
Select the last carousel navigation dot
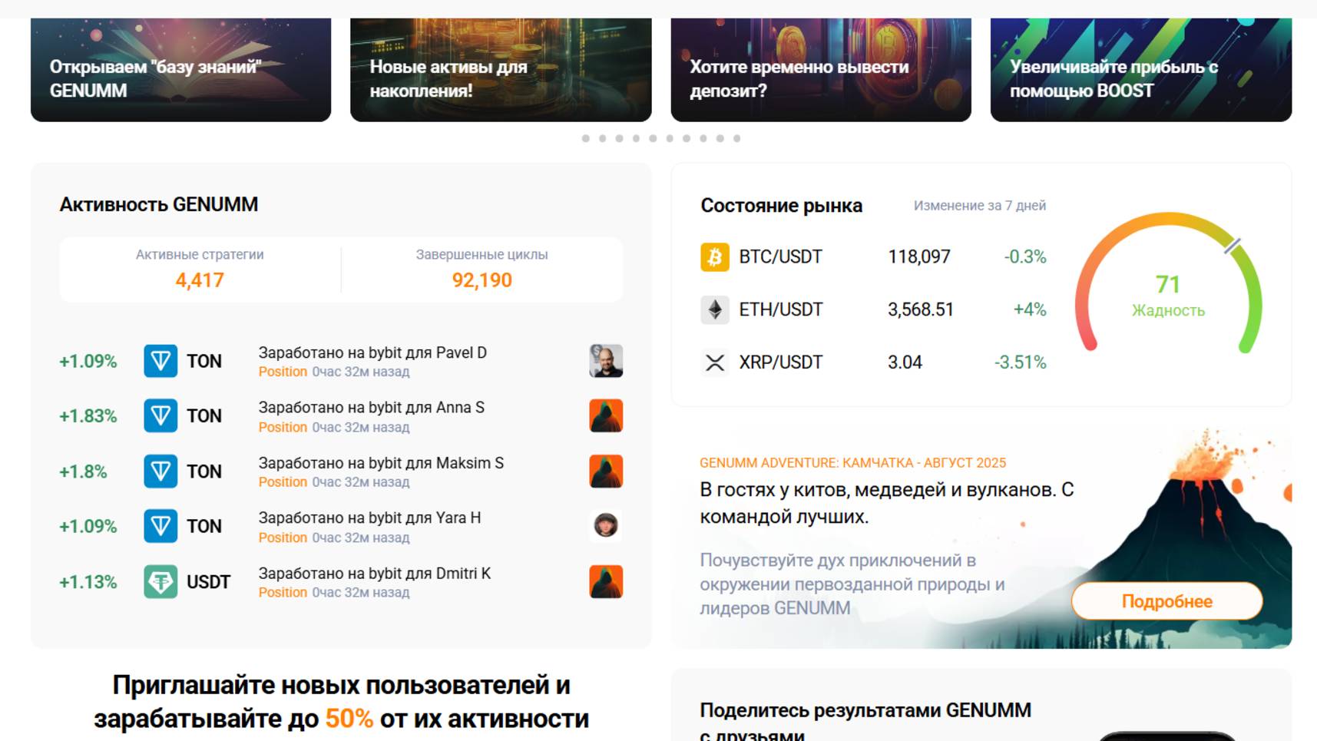point(736,140)
